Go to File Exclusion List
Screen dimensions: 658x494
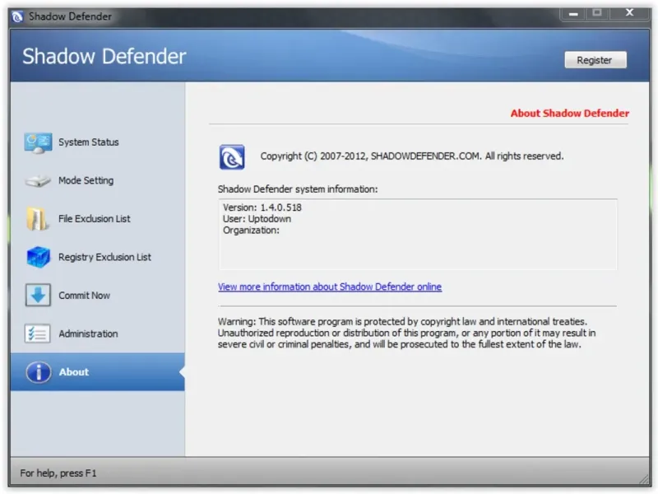pyautogui.click(x=97, y=219)
